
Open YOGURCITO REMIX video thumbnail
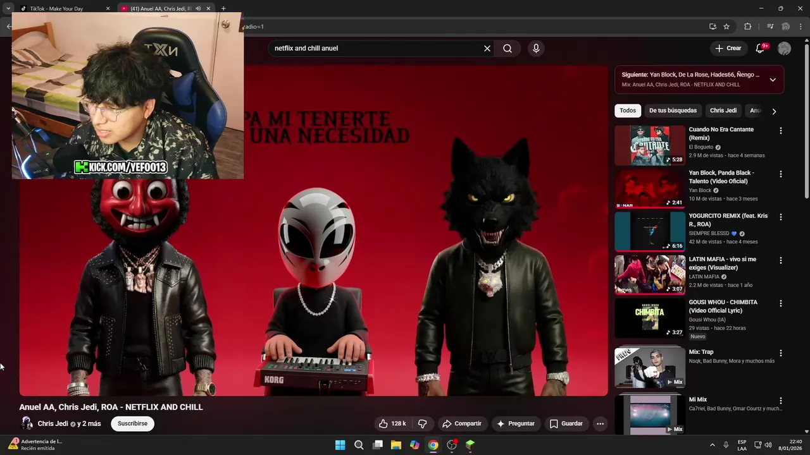(650, 231)
